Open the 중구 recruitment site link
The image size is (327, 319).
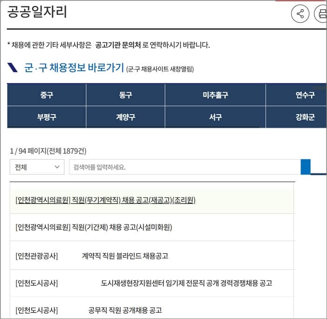click(47, 95)
